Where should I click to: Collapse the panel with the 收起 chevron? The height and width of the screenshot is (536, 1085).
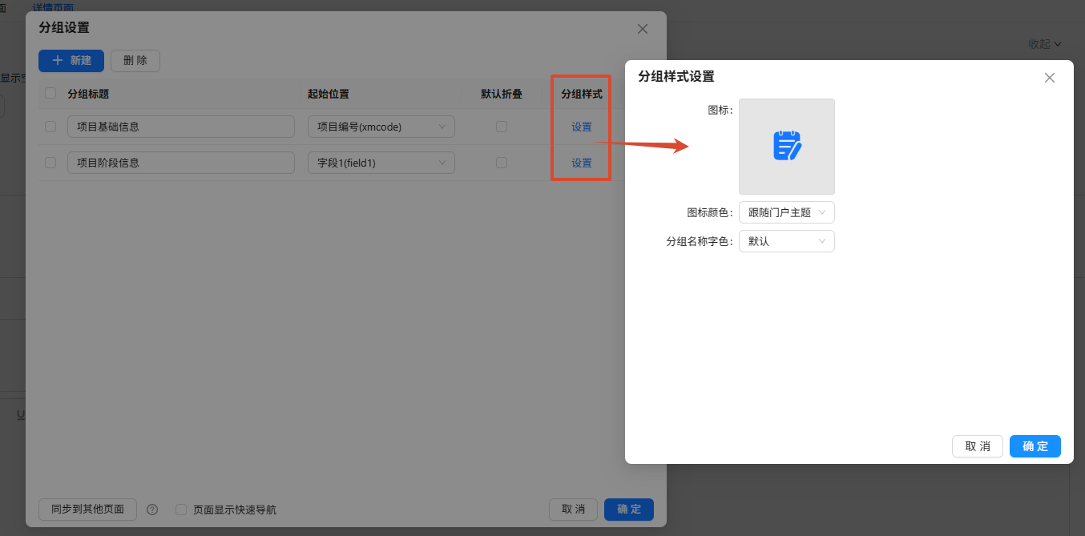[1045, 44]
